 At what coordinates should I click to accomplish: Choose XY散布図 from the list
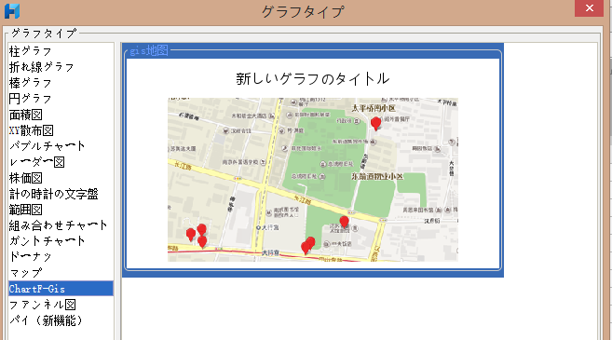[61, 130]
